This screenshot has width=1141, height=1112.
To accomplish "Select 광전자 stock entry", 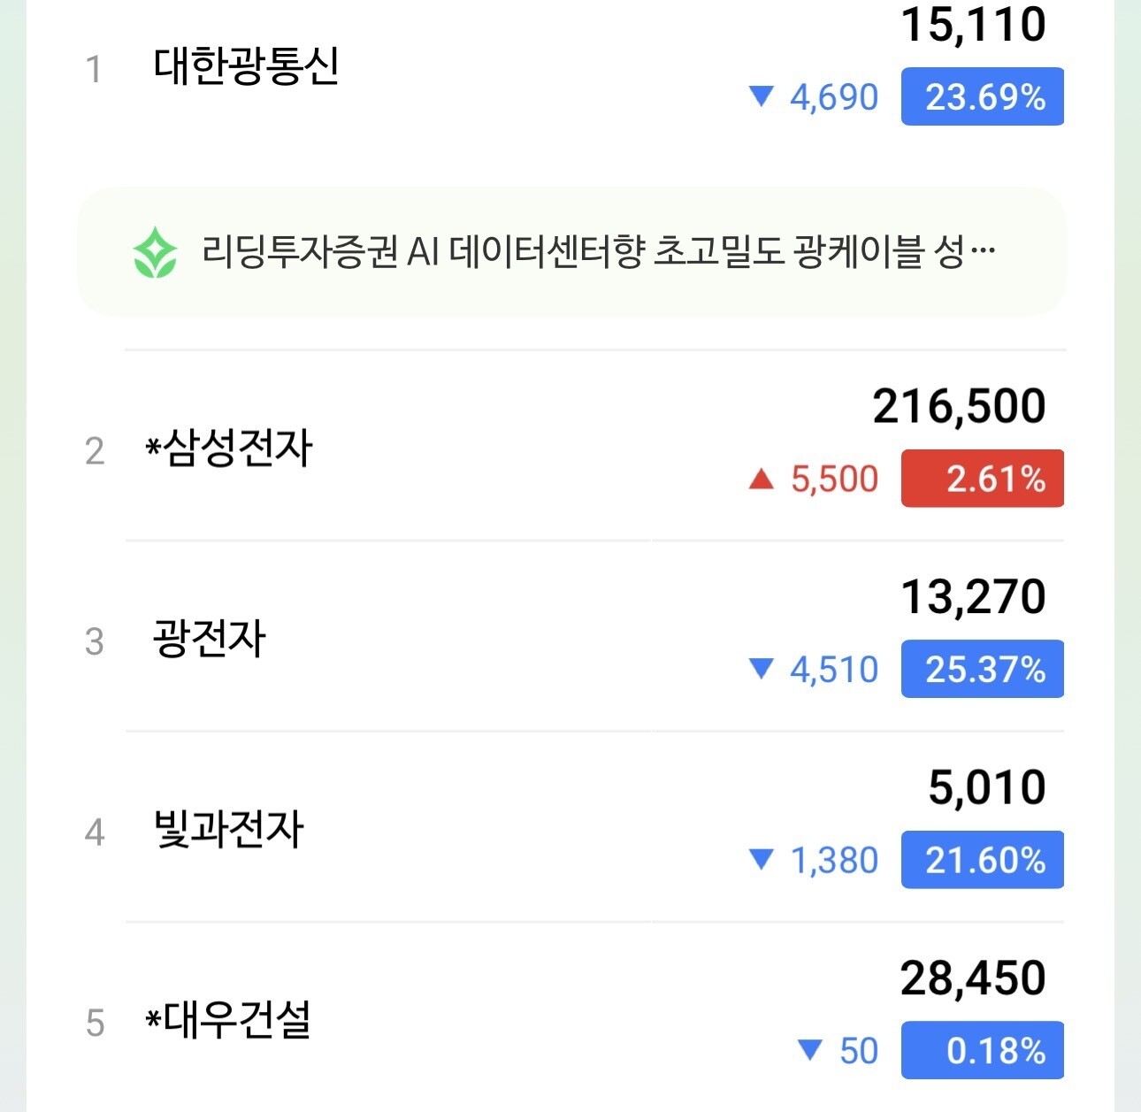I will pyautogui.click(x=210, y=640).
